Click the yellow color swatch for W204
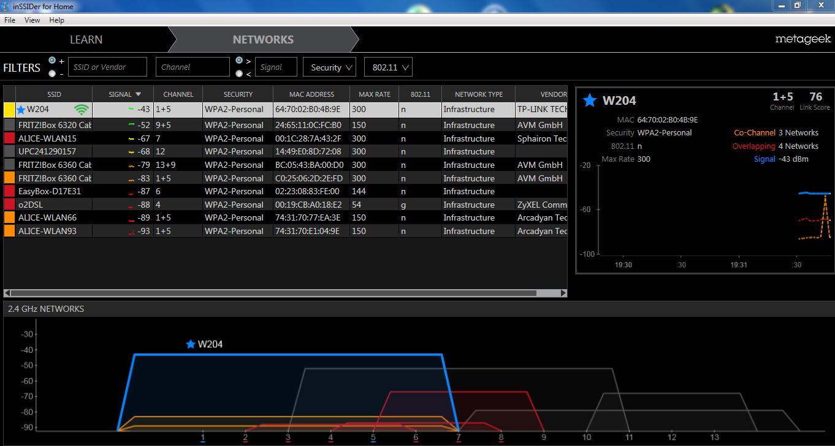835x446 pixels. (9, 110)
